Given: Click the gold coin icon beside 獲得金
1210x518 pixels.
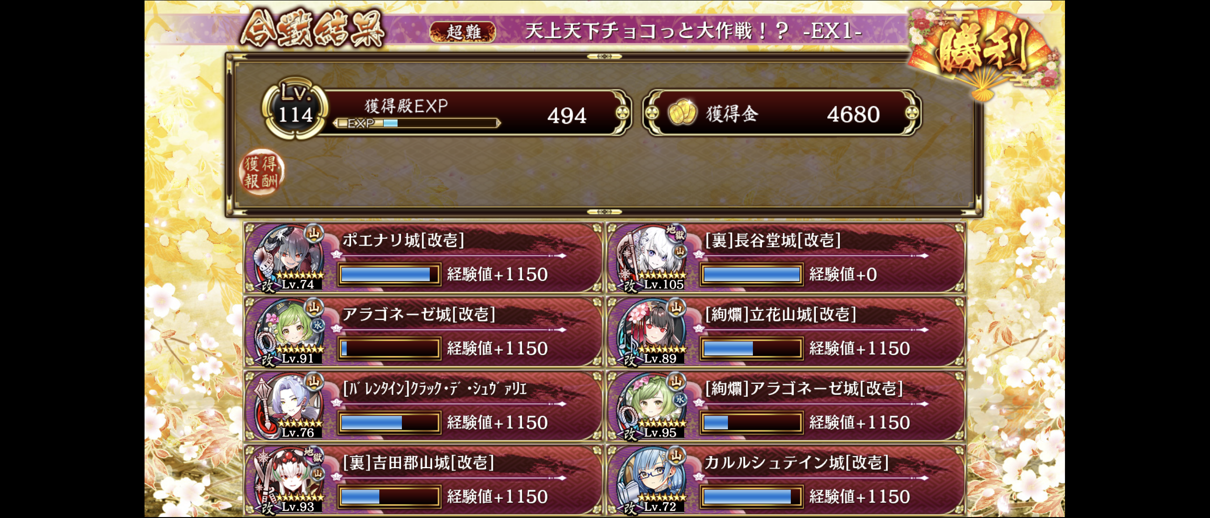Looking at the screenshot, I should (682, 113).
